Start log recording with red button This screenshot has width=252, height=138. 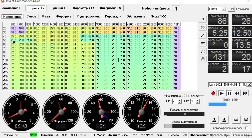click(x=213, y=93)
